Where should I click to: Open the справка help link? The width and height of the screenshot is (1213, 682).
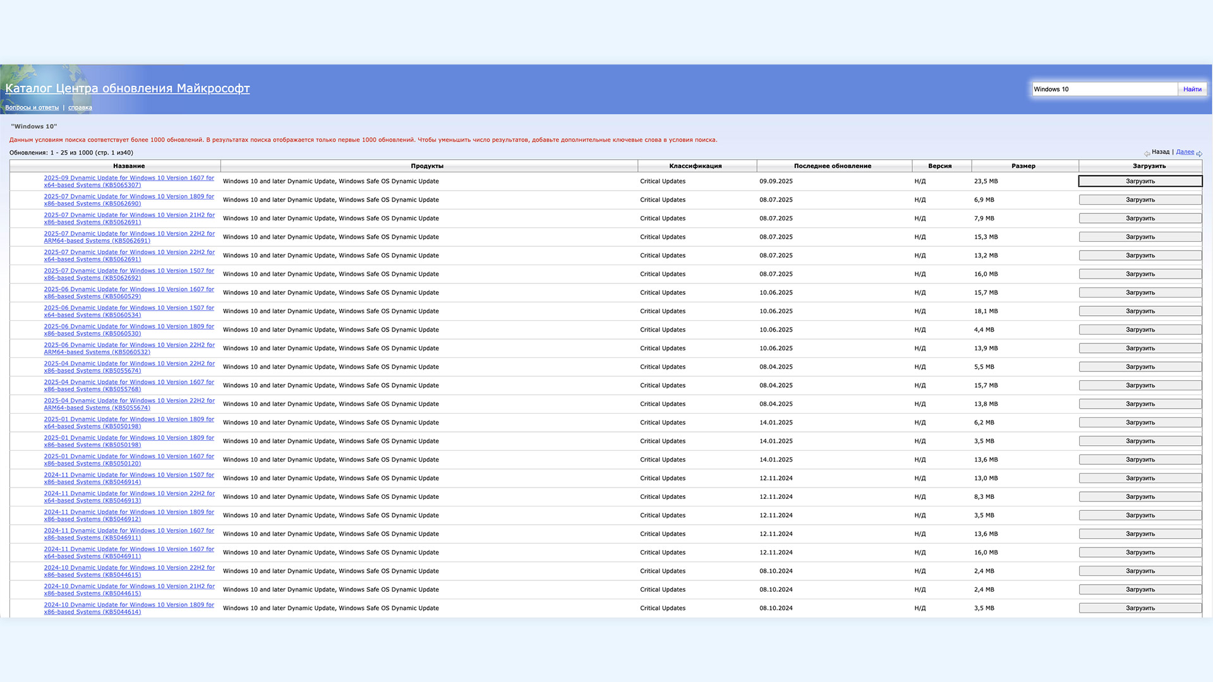(x=80, y=107)
